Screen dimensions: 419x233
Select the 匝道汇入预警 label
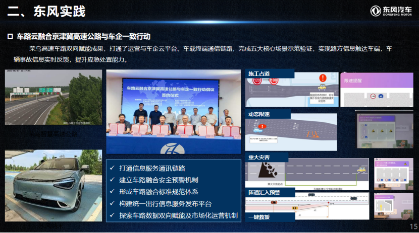(264, 192)
